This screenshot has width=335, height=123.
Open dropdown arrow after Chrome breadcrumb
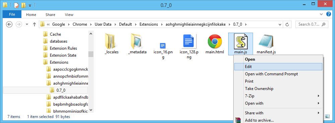[91, 24]
